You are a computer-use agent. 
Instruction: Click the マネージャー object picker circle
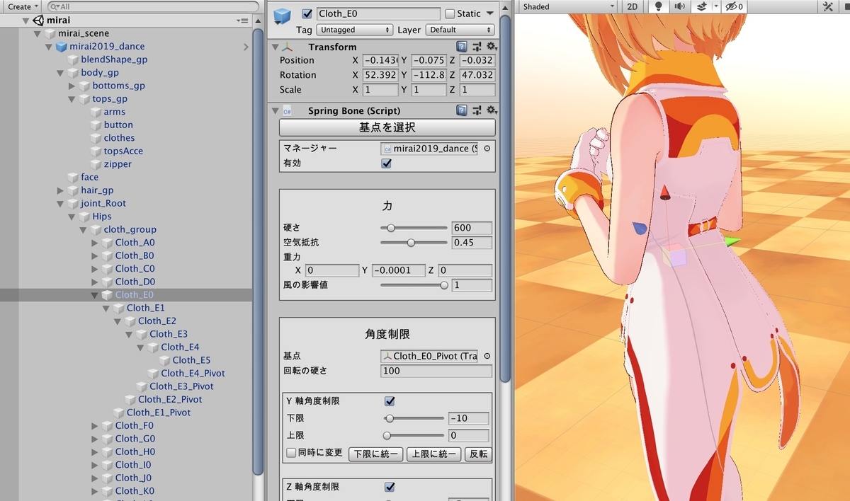pos(487,149)
